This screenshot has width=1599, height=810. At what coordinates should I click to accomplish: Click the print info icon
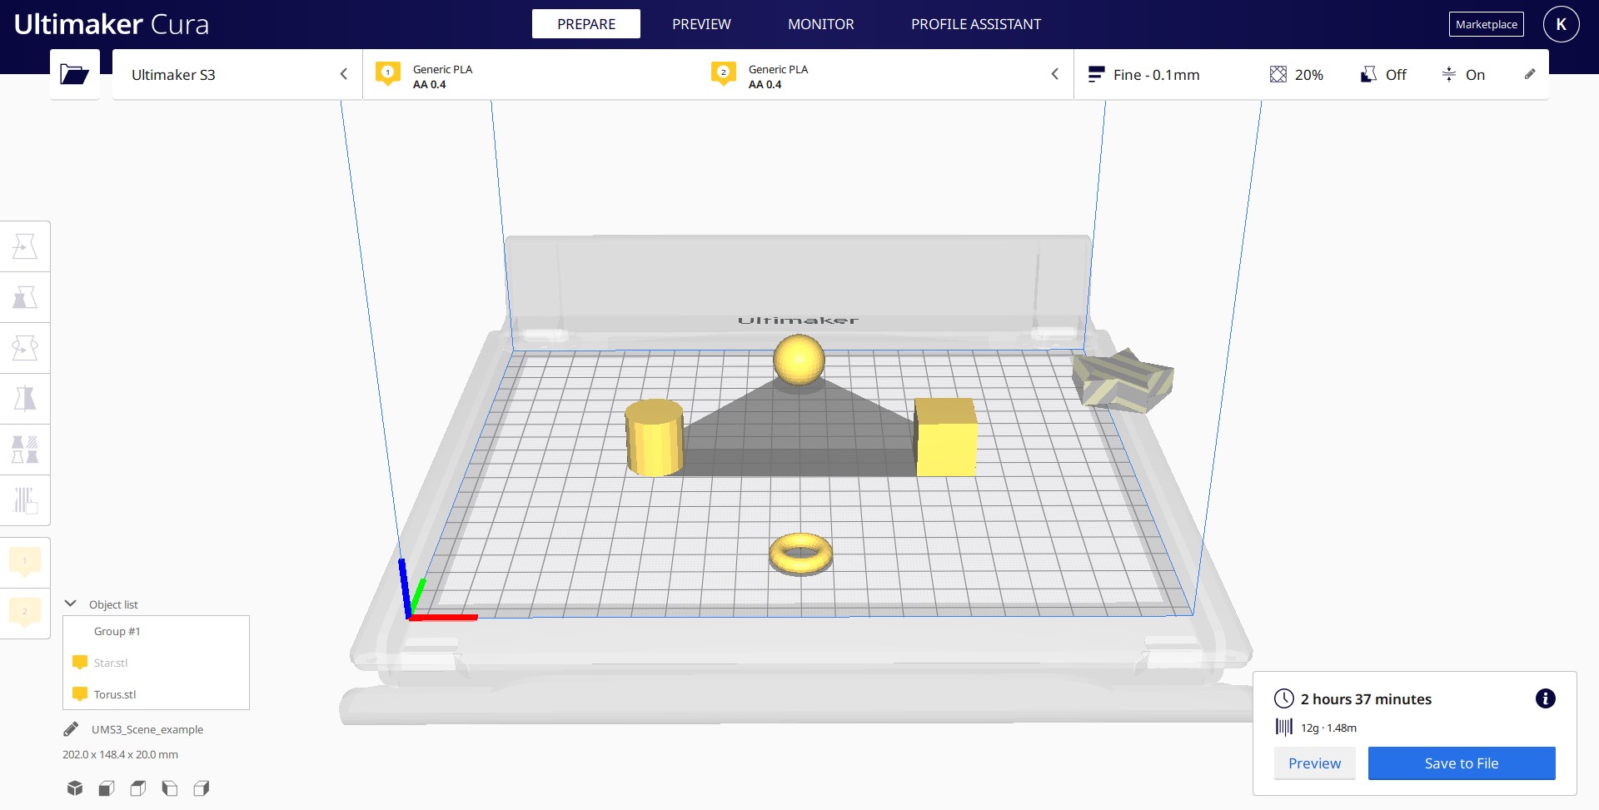click(1545, 698)
